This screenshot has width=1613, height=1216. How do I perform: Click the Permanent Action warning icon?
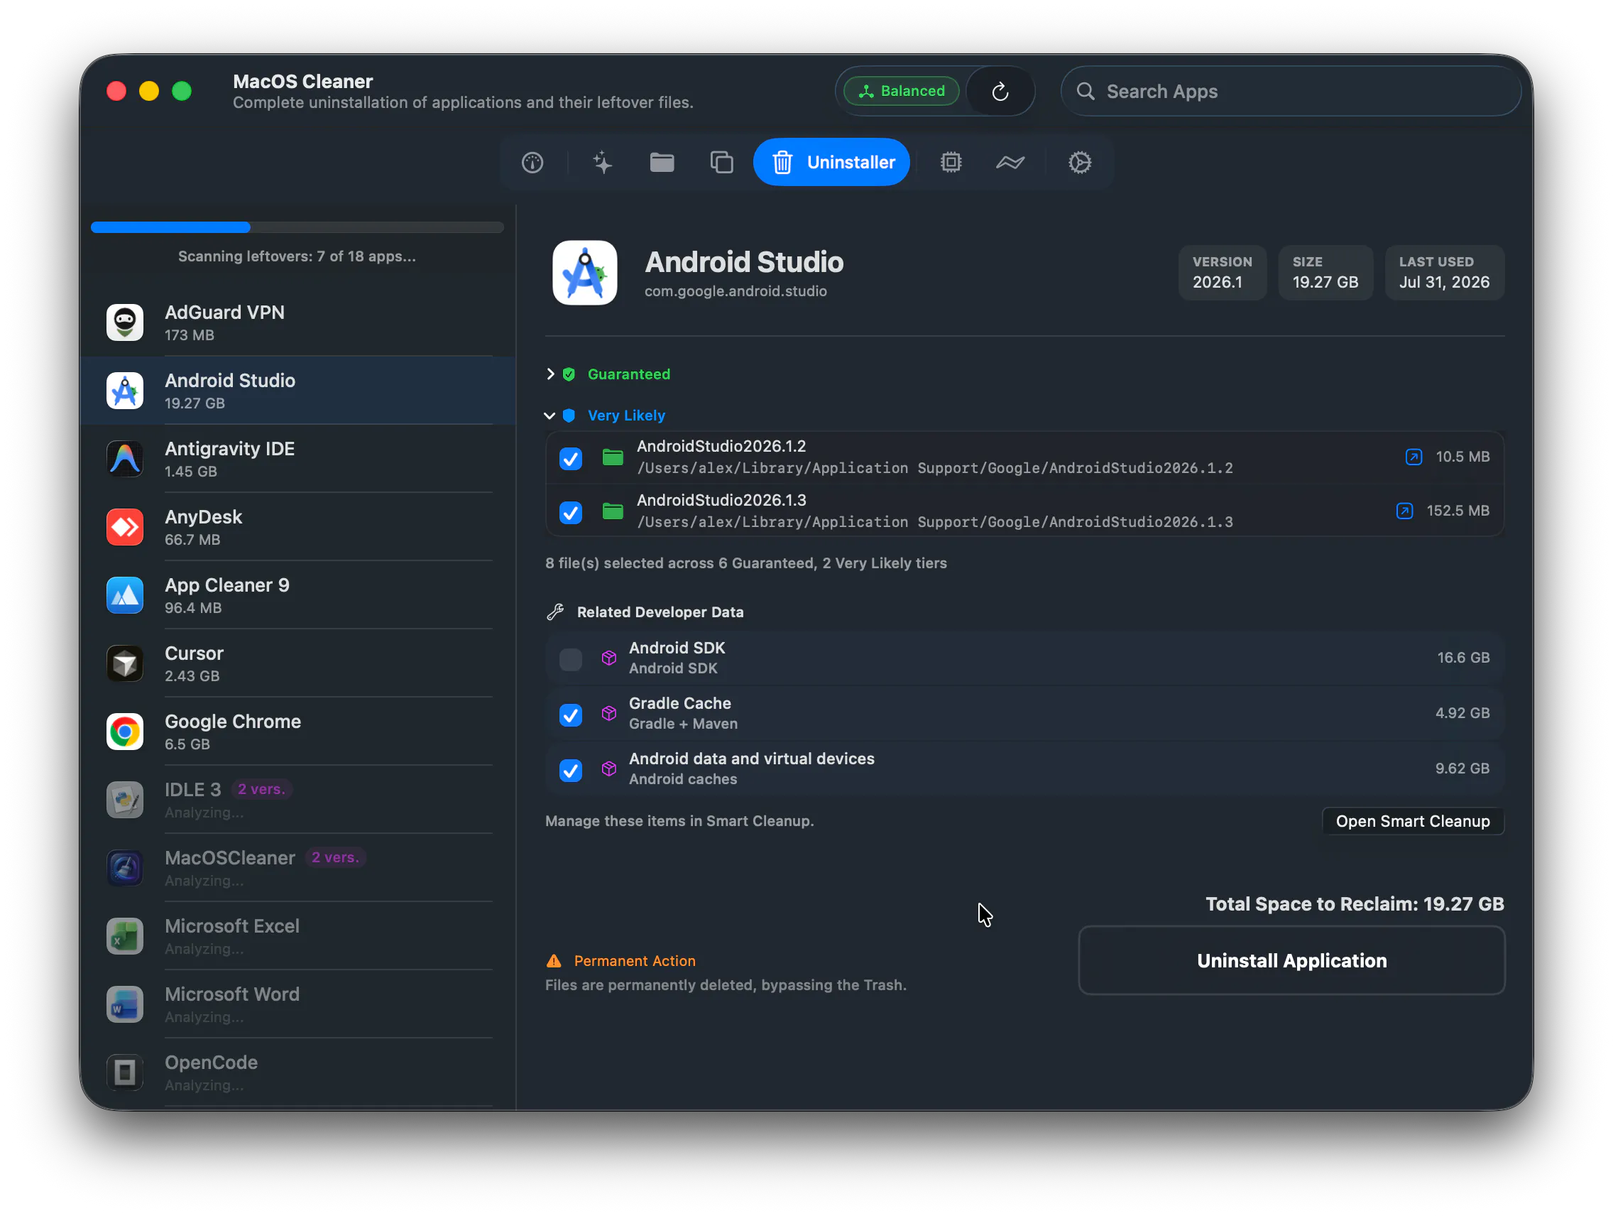point(554,961)
